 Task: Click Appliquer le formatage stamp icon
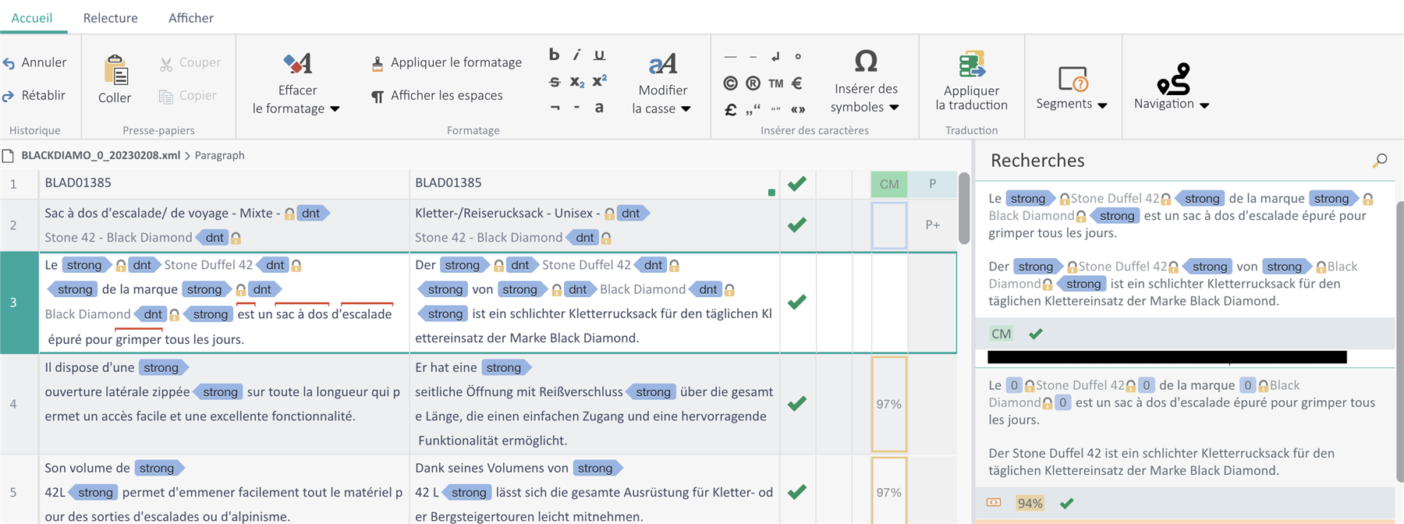pos(378,63)
